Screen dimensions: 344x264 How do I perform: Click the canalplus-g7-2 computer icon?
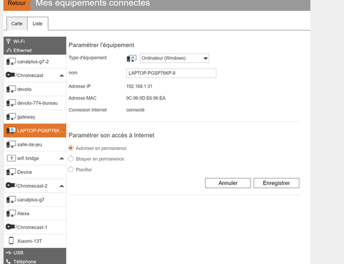[x=11, y=61]
